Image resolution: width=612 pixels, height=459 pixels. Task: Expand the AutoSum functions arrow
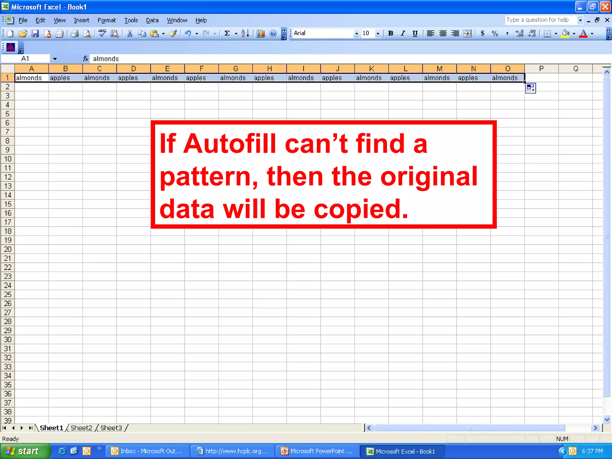pyautogui.click(x=236, y=34)
